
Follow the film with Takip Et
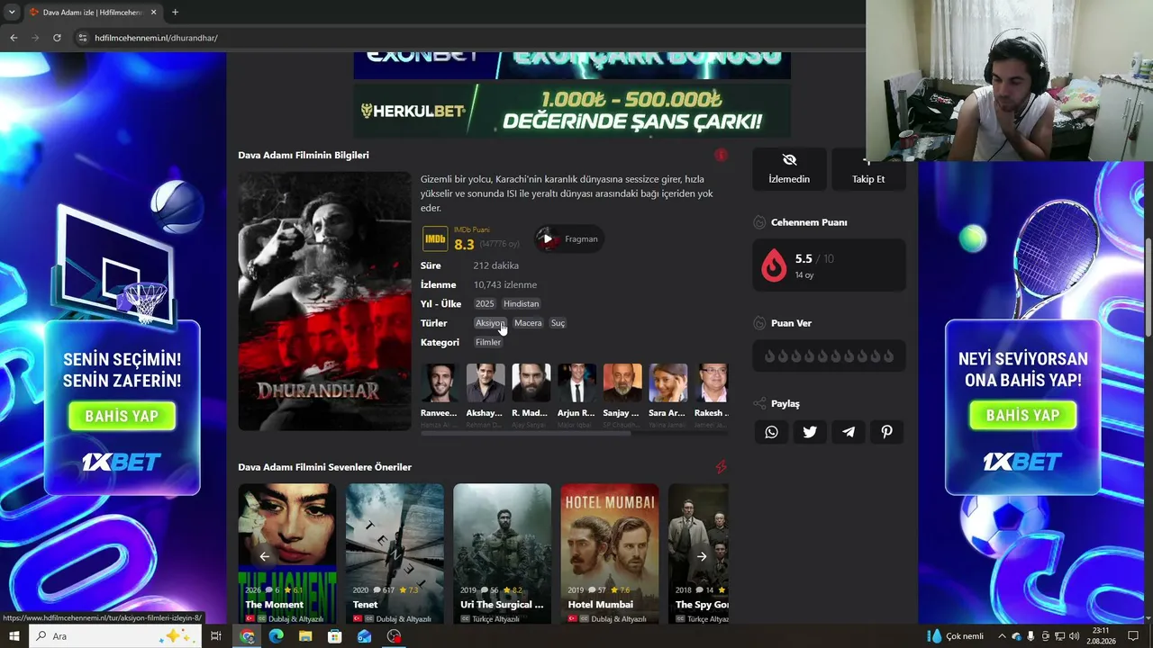point(867,168)
